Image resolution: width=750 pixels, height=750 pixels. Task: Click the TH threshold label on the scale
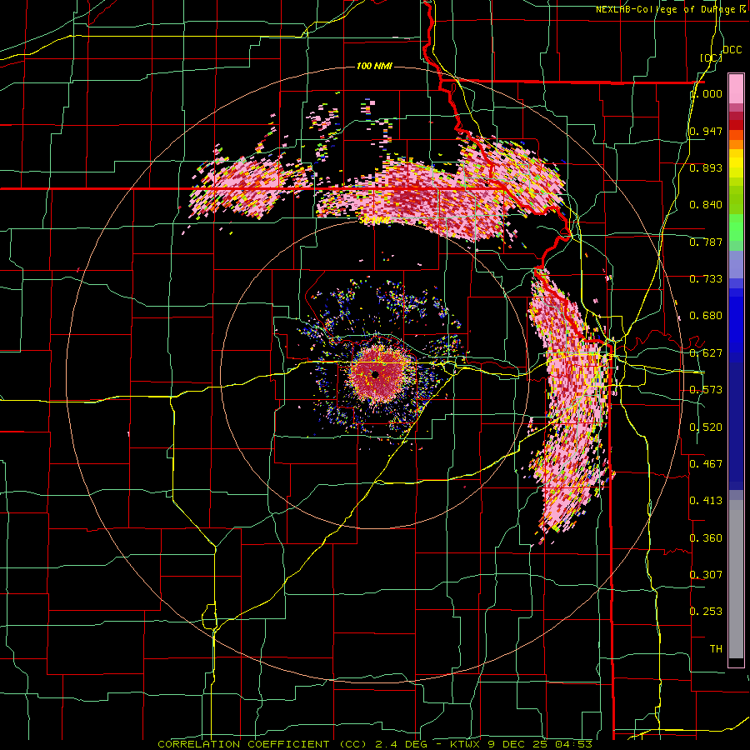[x=716, y=648]
